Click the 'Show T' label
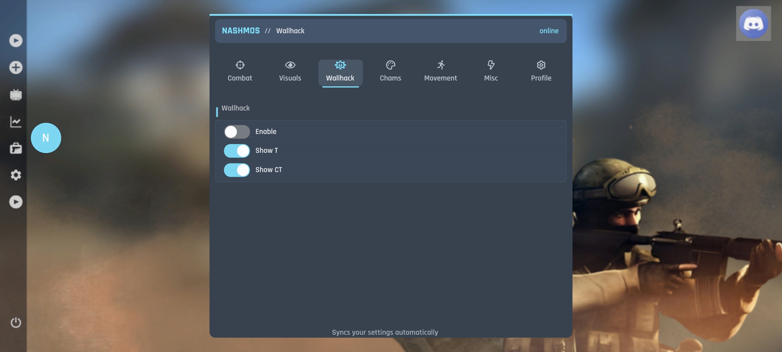The width and height of the screenshot is (782, 352). point(267,151)
